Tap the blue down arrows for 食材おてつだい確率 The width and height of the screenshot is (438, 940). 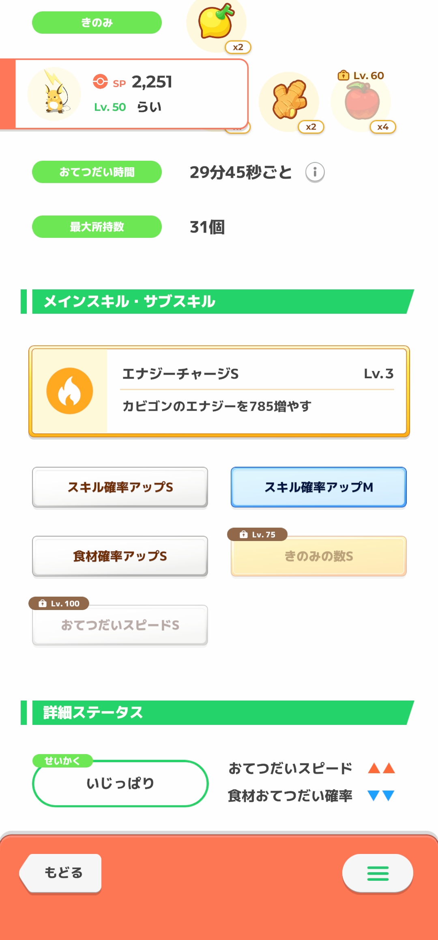click(381, 796)
